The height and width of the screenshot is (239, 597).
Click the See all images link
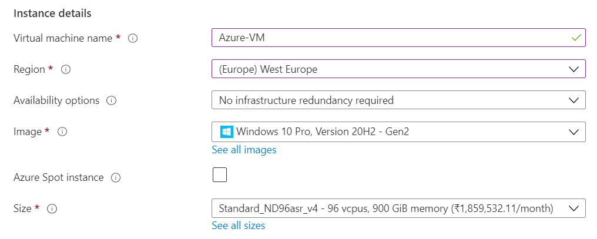pyautogui.click(x=244, y=150)
